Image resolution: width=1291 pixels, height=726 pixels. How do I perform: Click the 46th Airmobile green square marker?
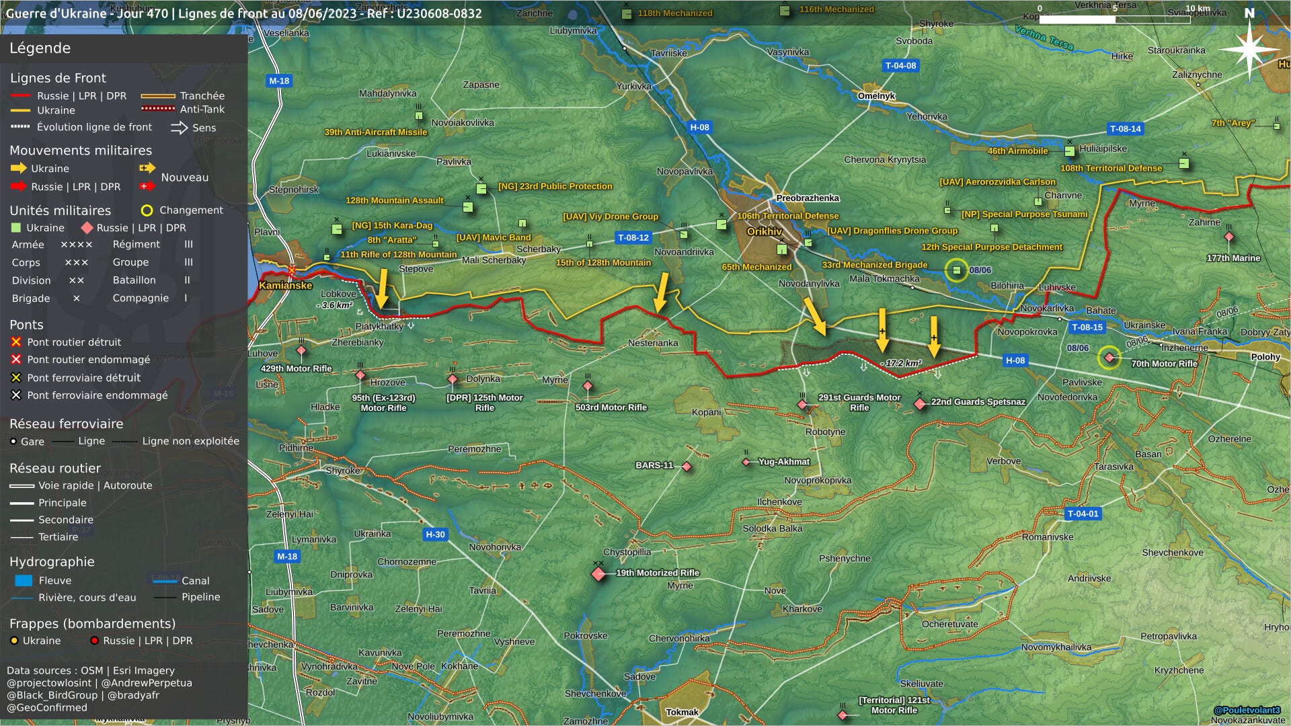tap(1070, 151)
